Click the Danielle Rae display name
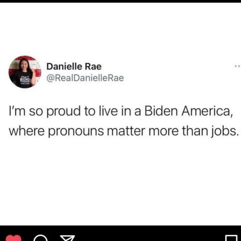The width and height of the screenshot is (241, 241). (x=74, y=67)
